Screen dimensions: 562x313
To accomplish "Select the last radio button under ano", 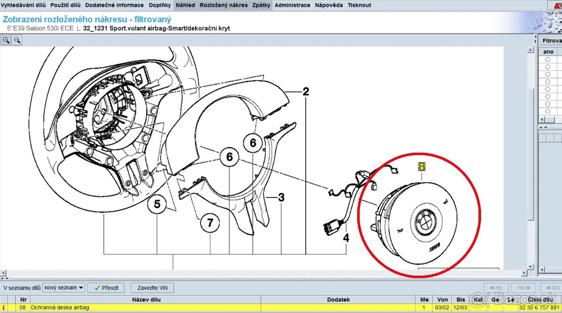I will [x=547, y=112].
